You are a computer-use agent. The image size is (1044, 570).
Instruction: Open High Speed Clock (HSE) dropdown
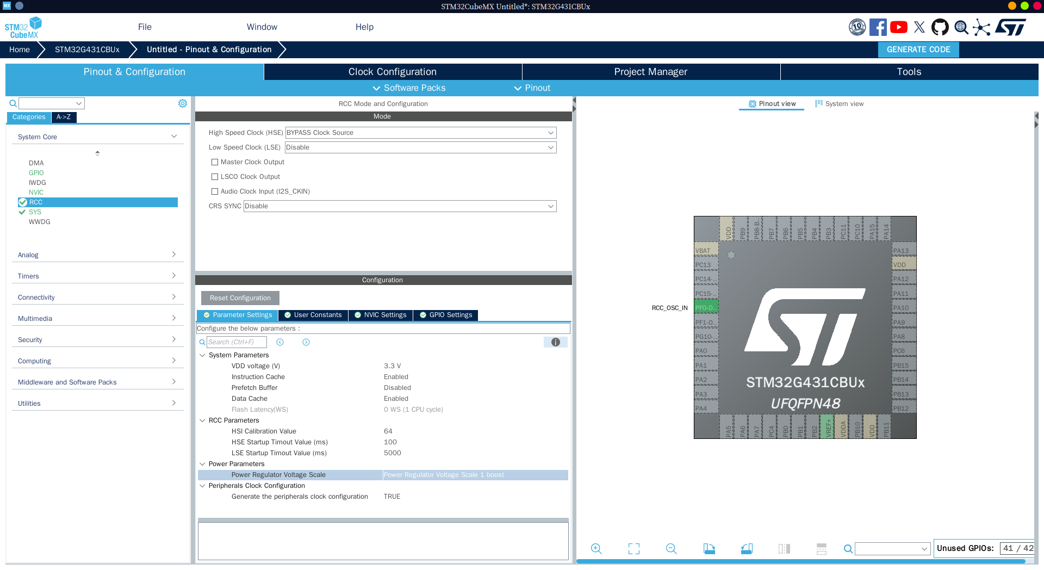pyautogui.click(x=421, y=133)
